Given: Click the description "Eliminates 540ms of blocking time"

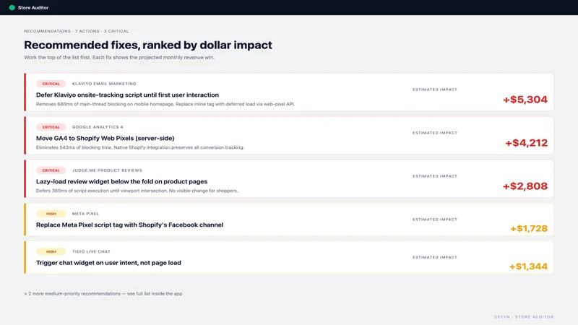Looking at the screenshot, I should click(x=140, y=147).
